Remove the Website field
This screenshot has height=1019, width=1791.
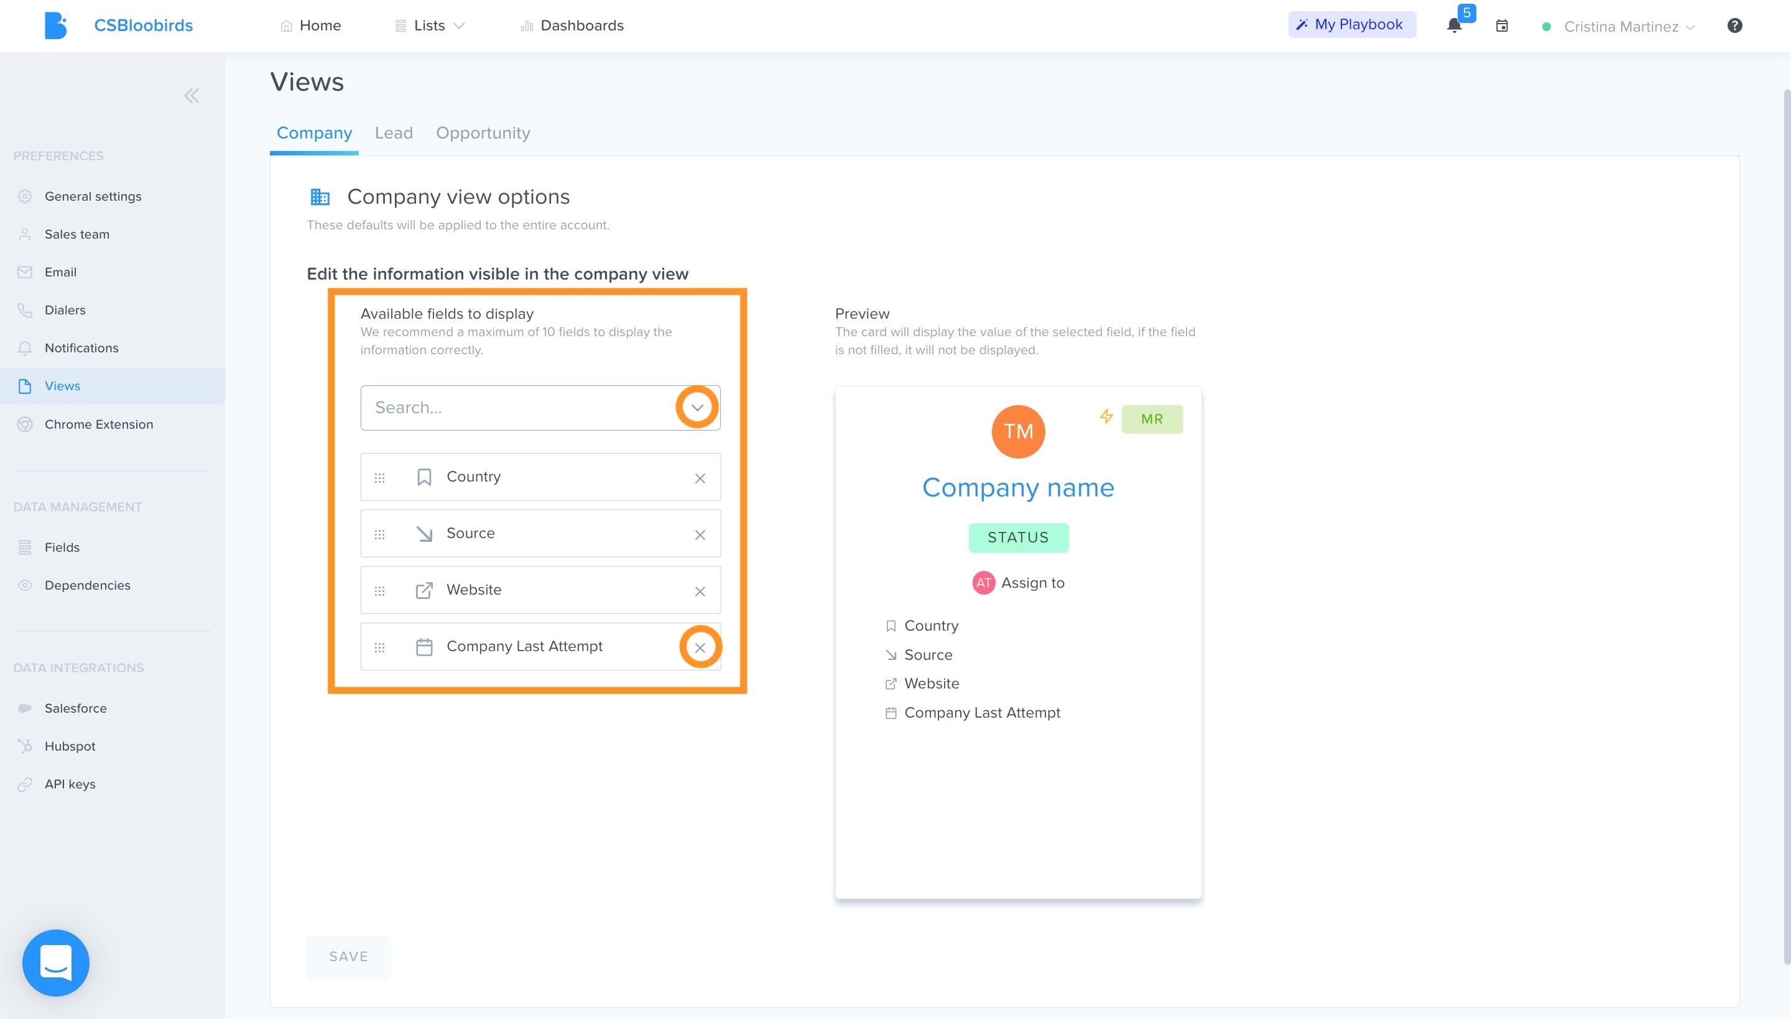(700, 592)
